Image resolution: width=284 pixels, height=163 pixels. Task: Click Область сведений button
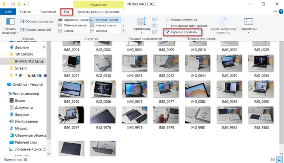pos(36,30)
